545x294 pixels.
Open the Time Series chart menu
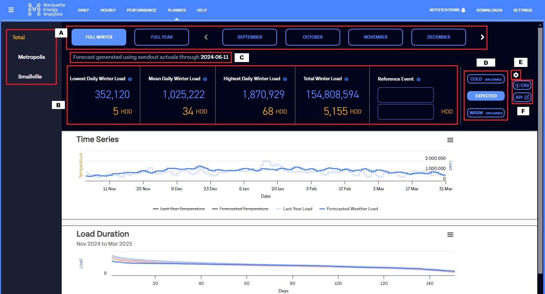(450, 140)
